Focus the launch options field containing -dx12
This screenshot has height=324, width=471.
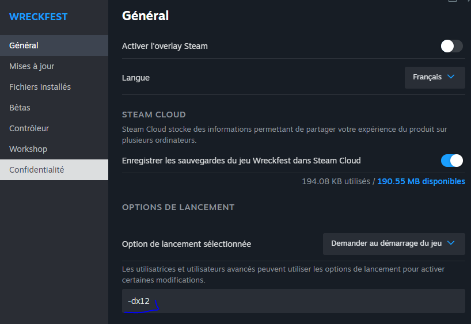293,301
